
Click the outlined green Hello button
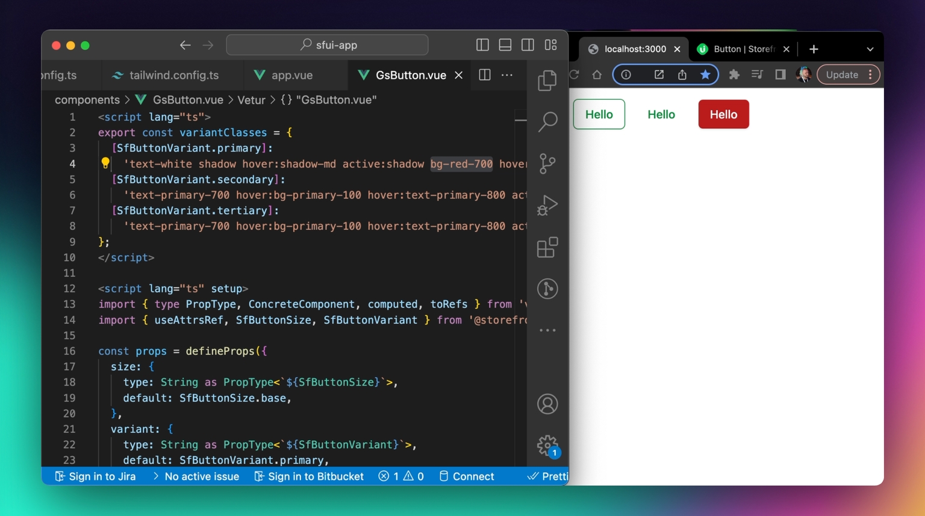tap(599, 114)
